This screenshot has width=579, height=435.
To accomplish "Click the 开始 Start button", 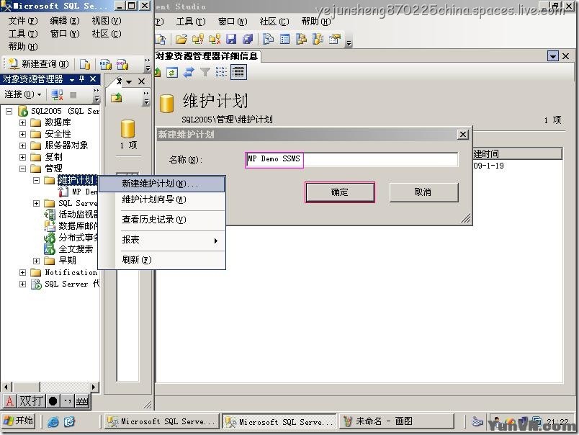I will click(x=19, y=421).
